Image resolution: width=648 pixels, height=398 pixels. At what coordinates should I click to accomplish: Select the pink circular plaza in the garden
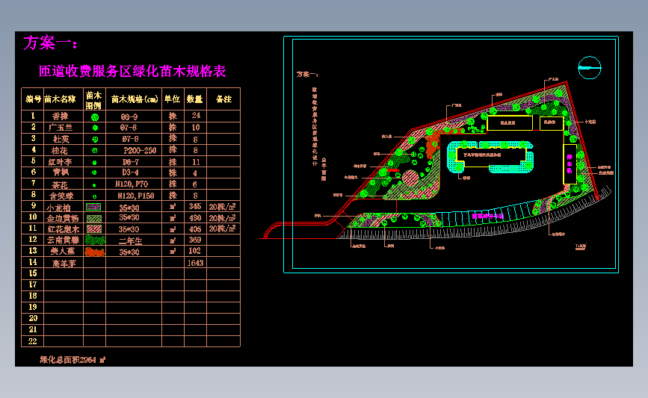pos(410,178)
